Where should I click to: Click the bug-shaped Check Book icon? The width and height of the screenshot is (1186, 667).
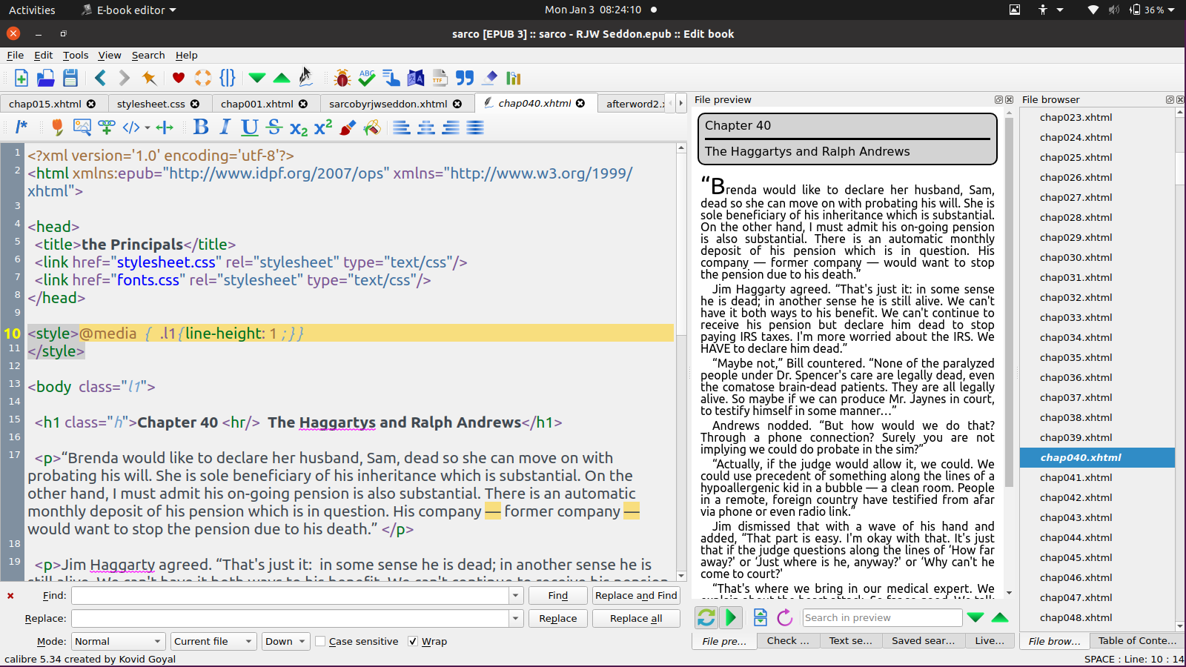pos(342,78)
